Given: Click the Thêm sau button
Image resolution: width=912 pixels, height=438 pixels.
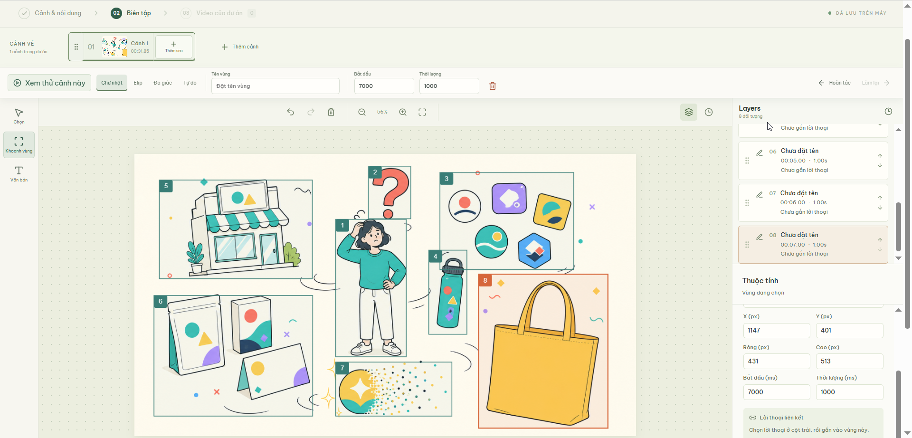Looking at the screenshot, I should pos(174,47).
